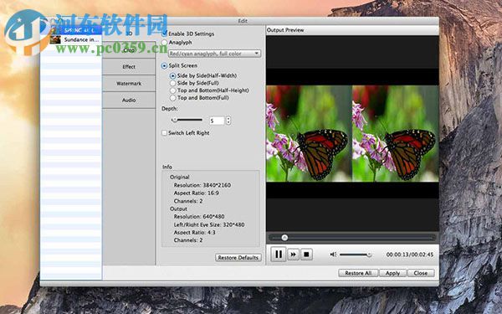
Task: Adjust the Depth slider
Action: point(187,120)
